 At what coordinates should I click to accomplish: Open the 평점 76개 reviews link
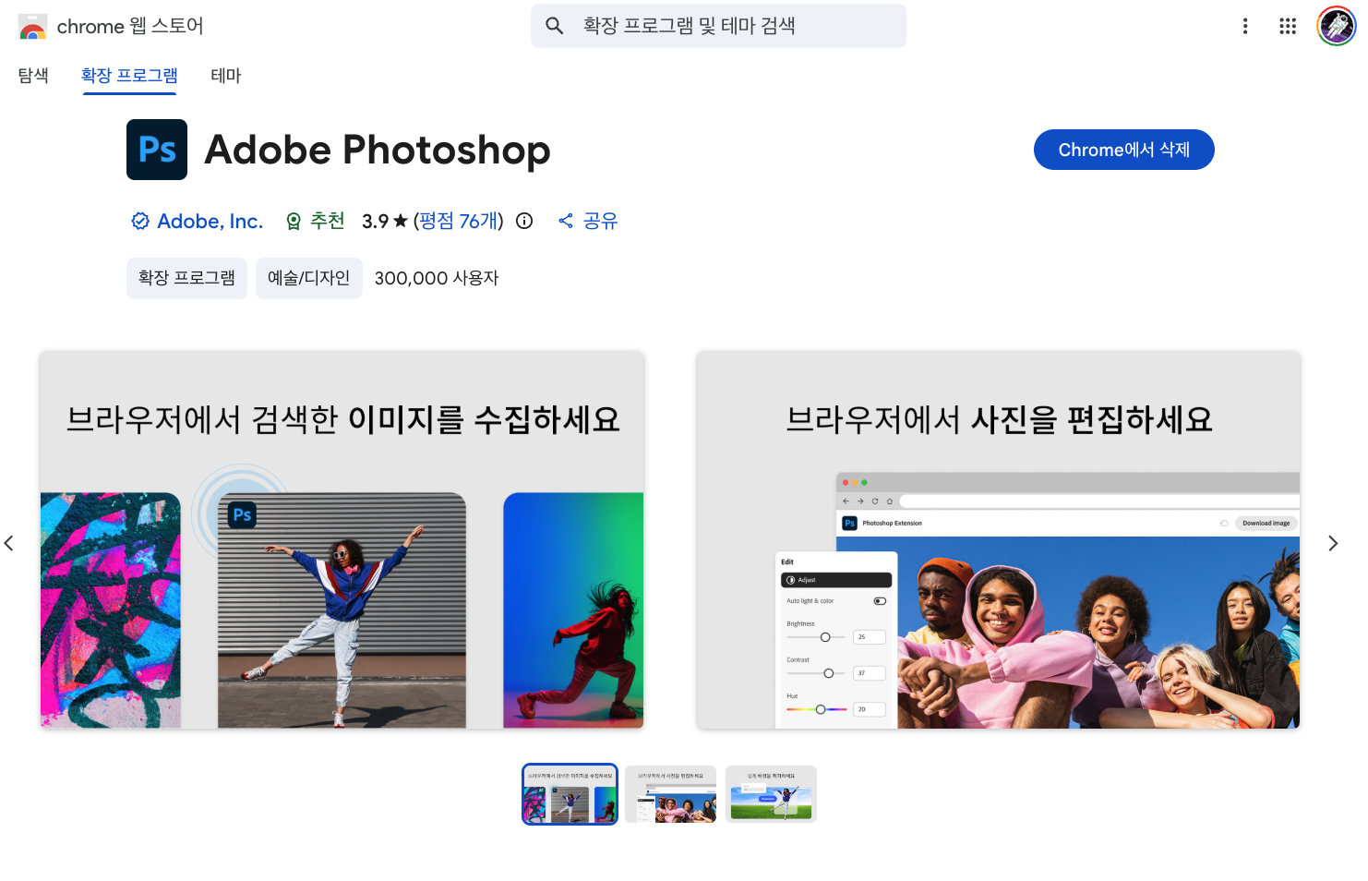click(x=459, y=221)
